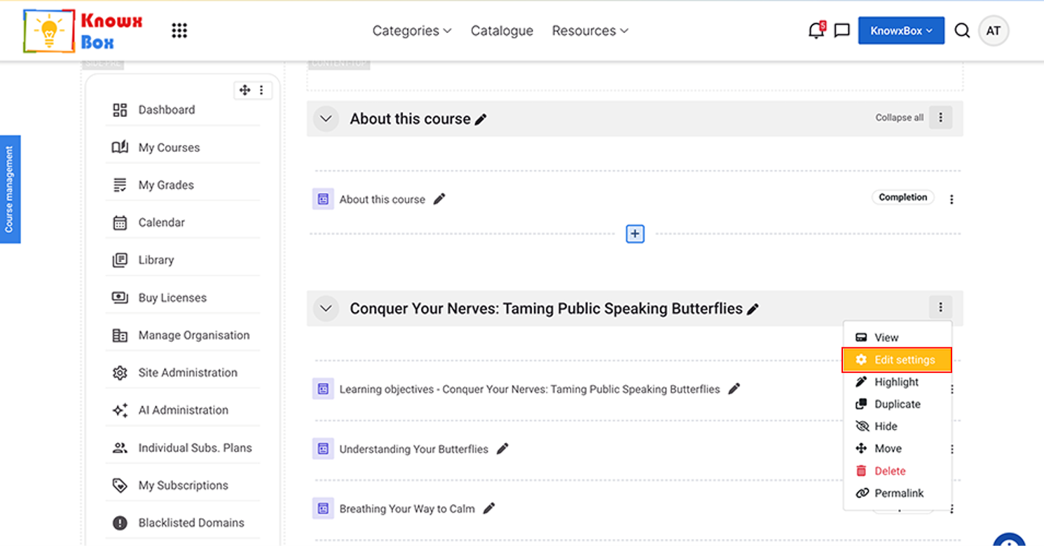Open the notifications bell

point(816,31)
